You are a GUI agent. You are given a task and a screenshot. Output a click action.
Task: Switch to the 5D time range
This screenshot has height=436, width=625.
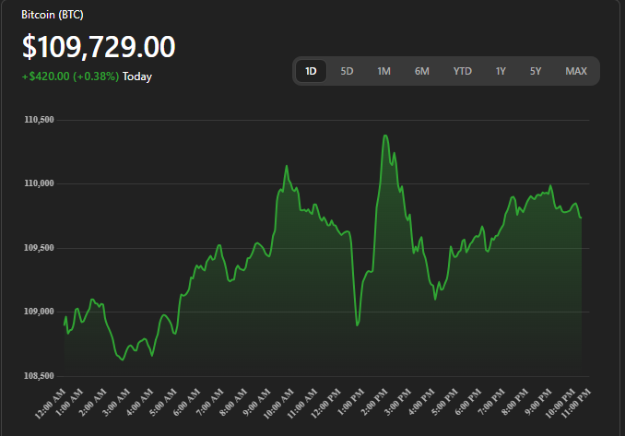pyautogui.click(x=347, y=71)
